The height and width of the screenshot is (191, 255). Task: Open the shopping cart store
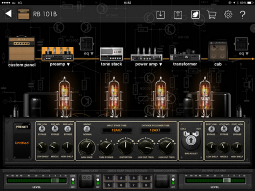coord(212,15)
